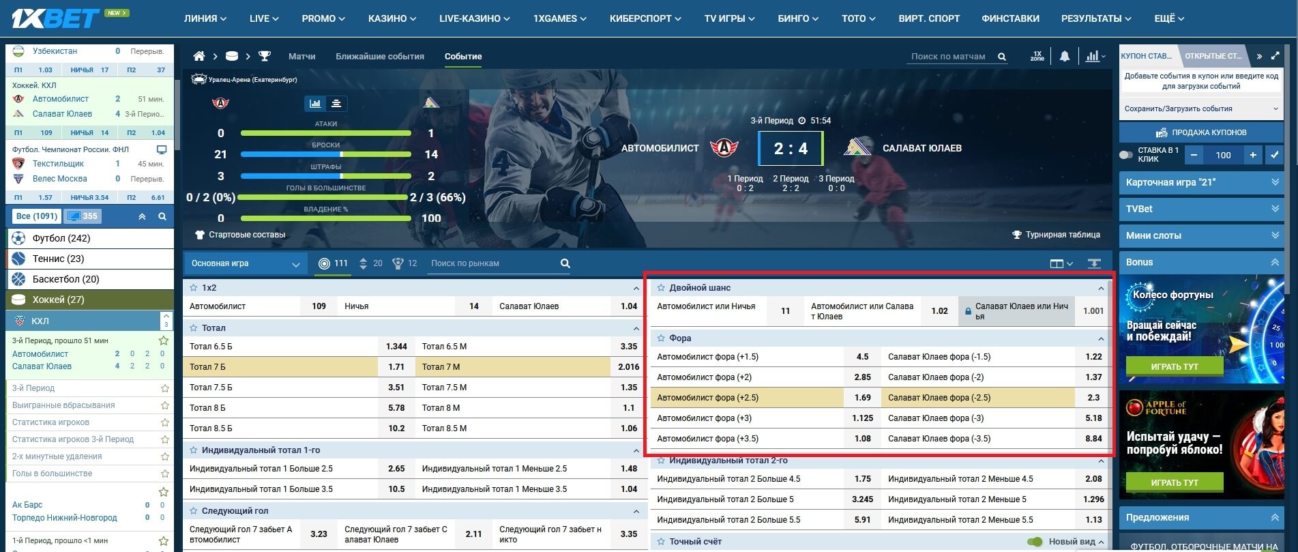
Task: Open notifications bell icon
Action: pyautogui.click(x=1064, y=57)
